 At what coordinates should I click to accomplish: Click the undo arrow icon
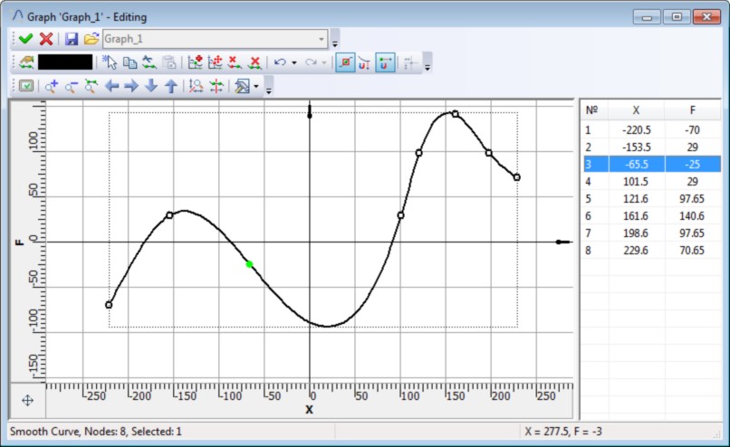coord(280,62)
